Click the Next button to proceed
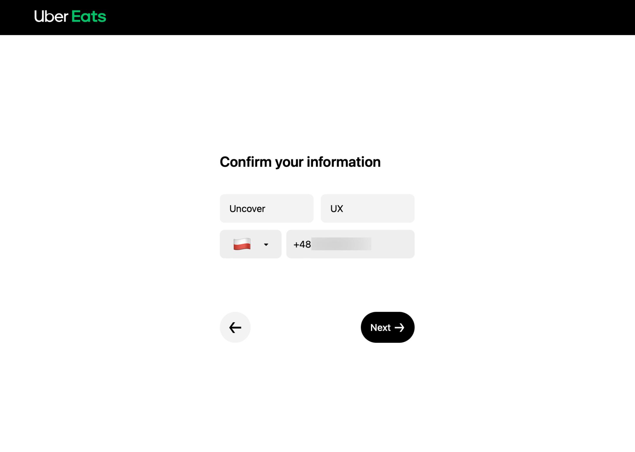Screen dimensions: 635x452 pyautogui.click(x=387, y=327)
